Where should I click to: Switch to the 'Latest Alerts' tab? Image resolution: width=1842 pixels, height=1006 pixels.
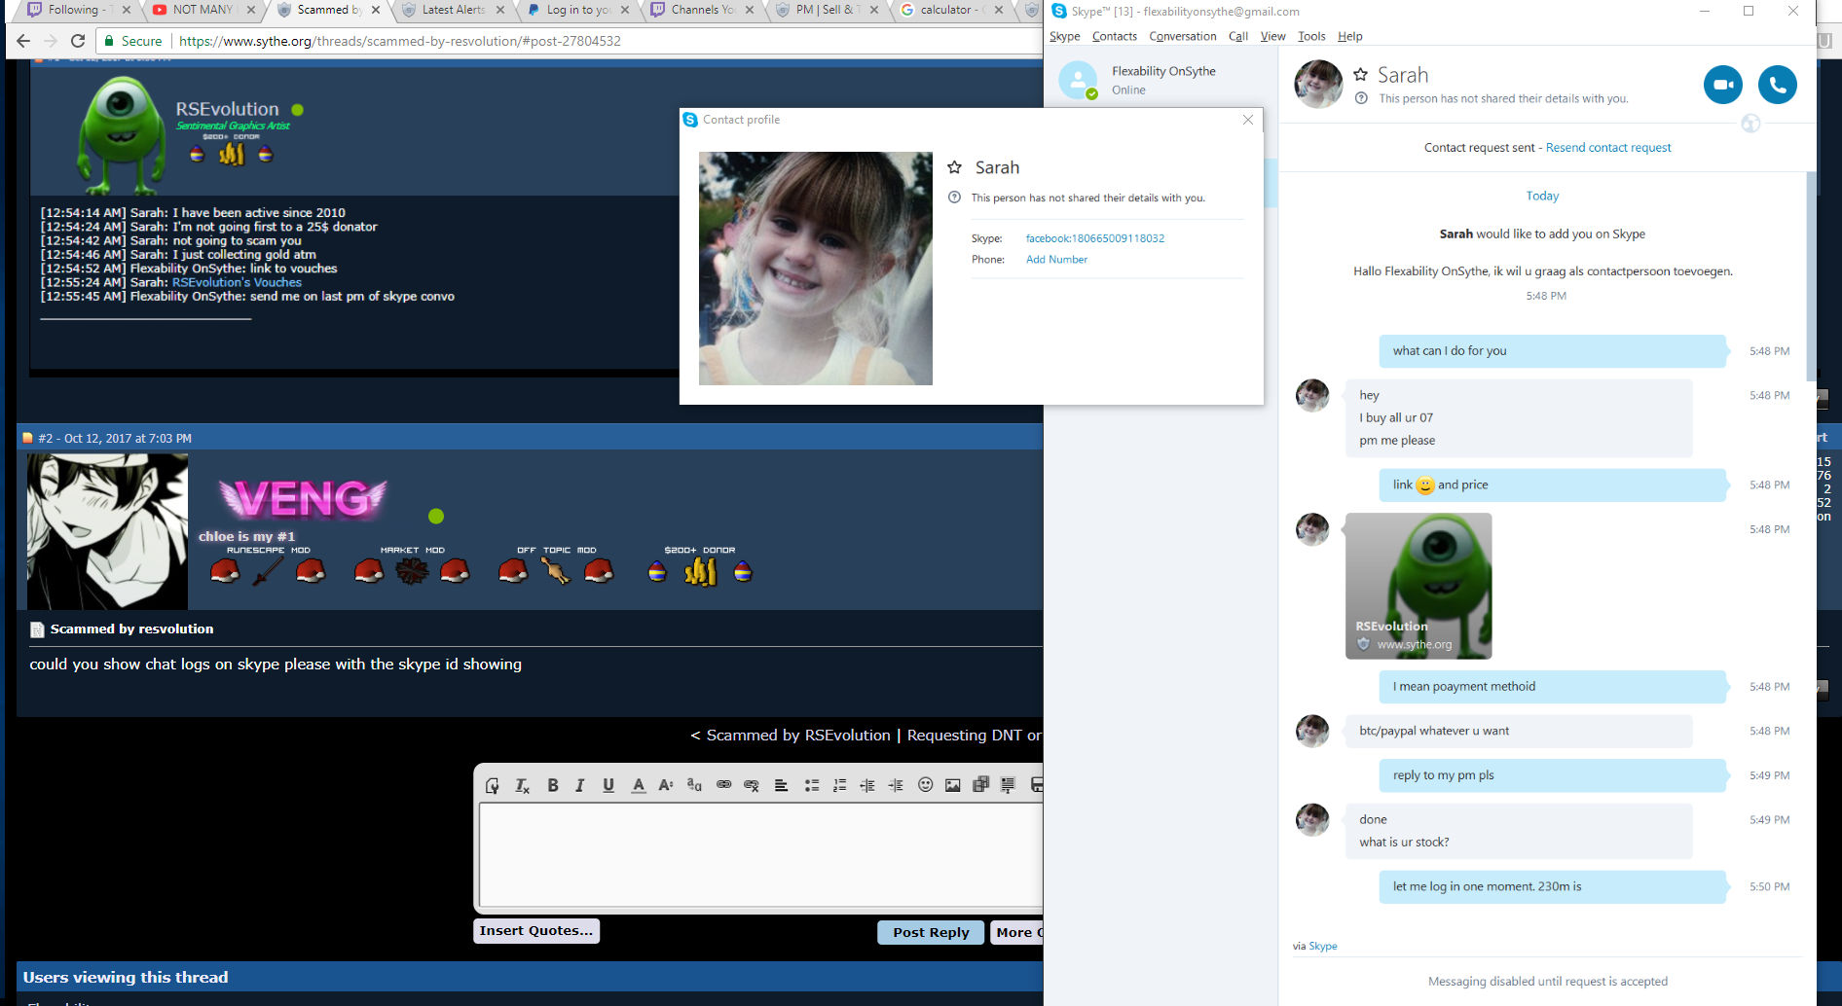453,10
